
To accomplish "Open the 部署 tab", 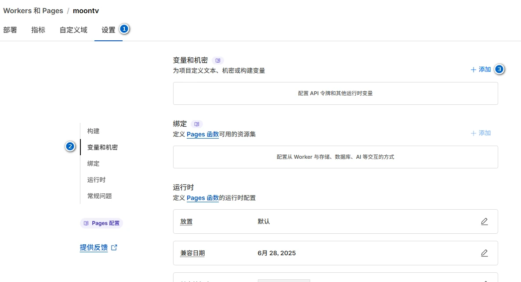I will (10, 30).
